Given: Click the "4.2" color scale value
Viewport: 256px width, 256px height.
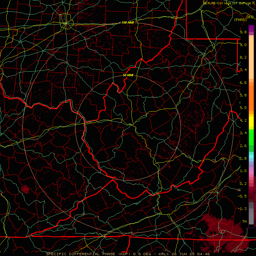Looking at the screenshot, I should pos(243,121).
